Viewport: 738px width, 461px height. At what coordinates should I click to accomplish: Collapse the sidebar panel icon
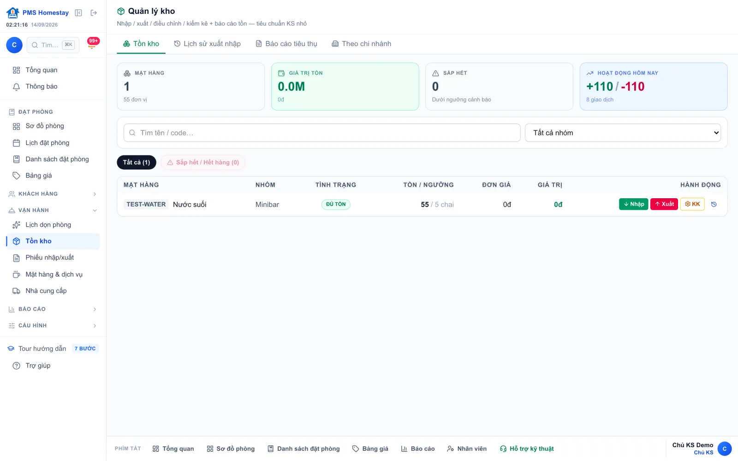78,13
